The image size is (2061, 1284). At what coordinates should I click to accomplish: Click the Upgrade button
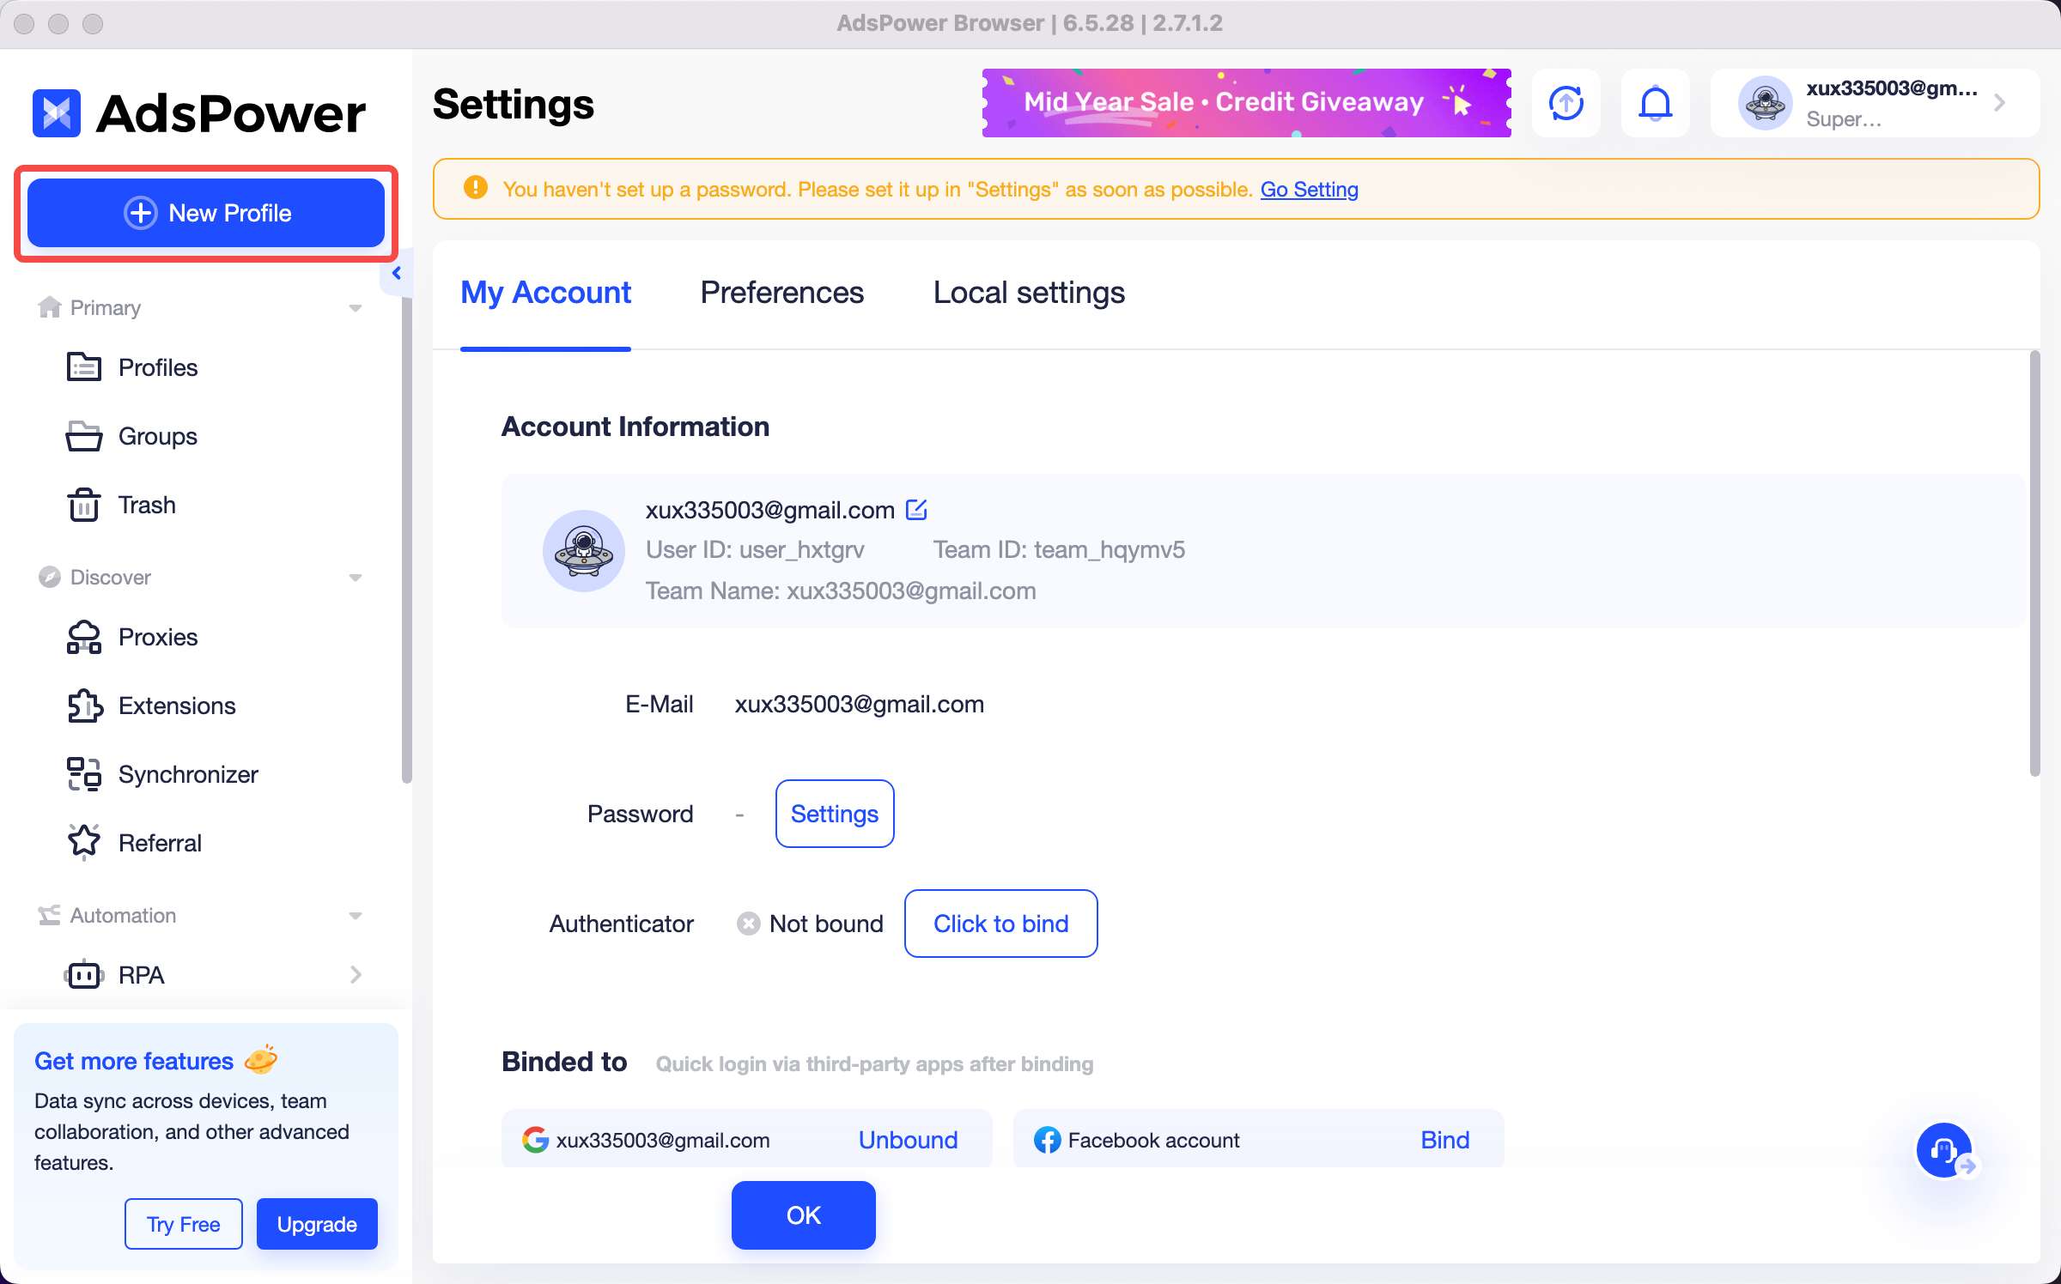(317, 1224)
